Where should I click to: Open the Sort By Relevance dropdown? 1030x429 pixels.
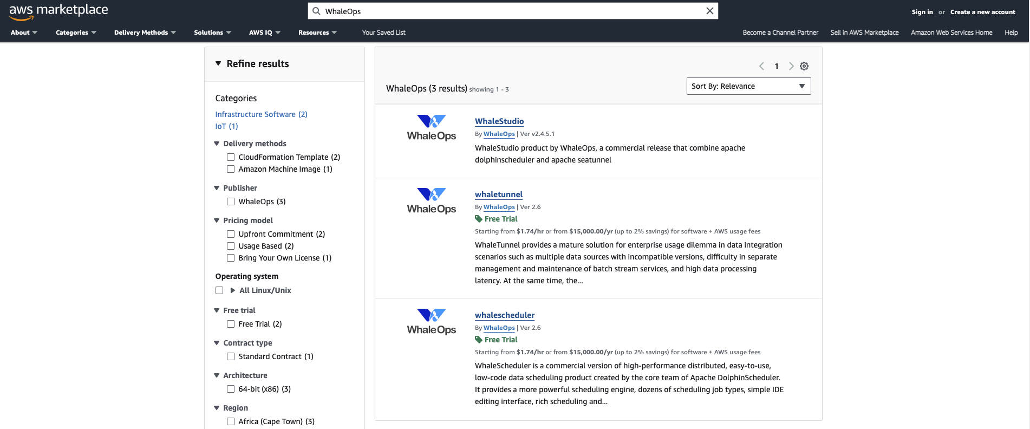click(748, 86)
